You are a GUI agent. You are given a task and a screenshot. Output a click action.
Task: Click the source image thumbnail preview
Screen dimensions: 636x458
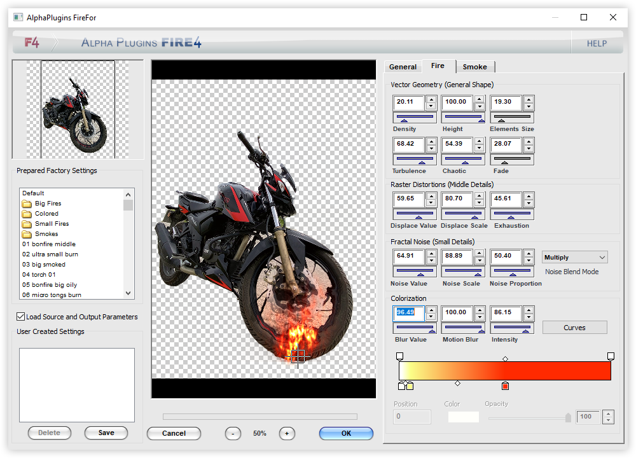78,109
